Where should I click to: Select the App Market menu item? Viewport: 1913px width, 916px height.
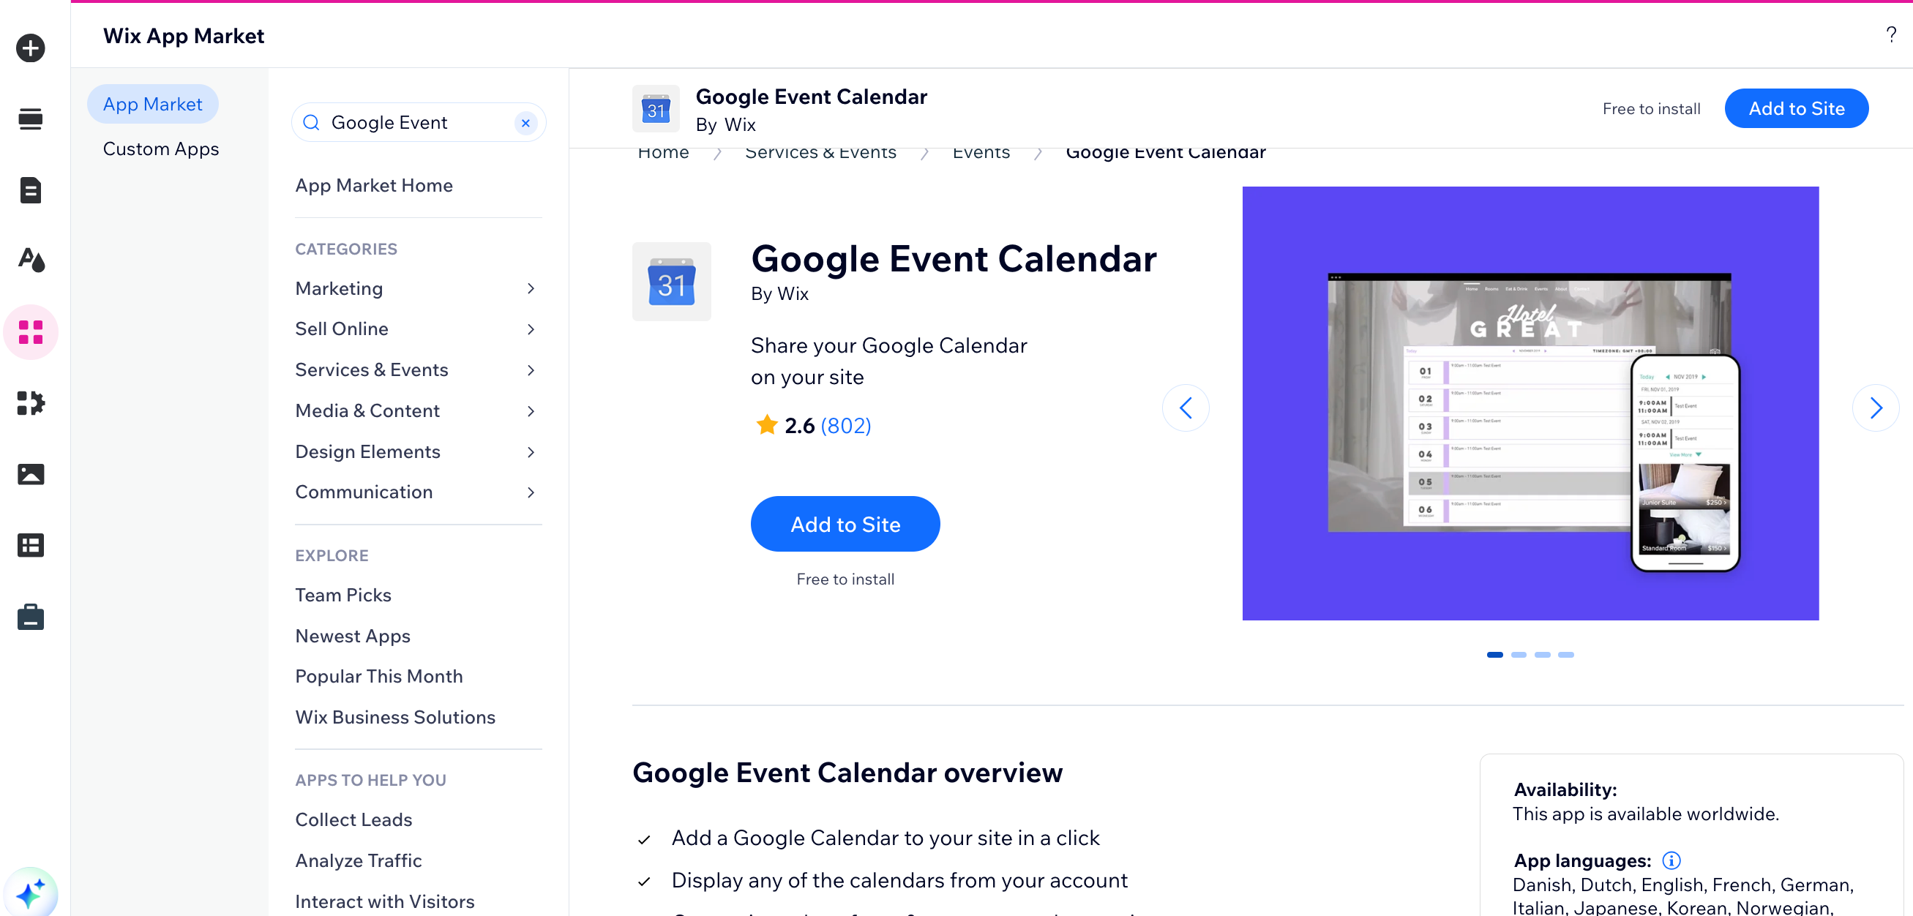151,104
